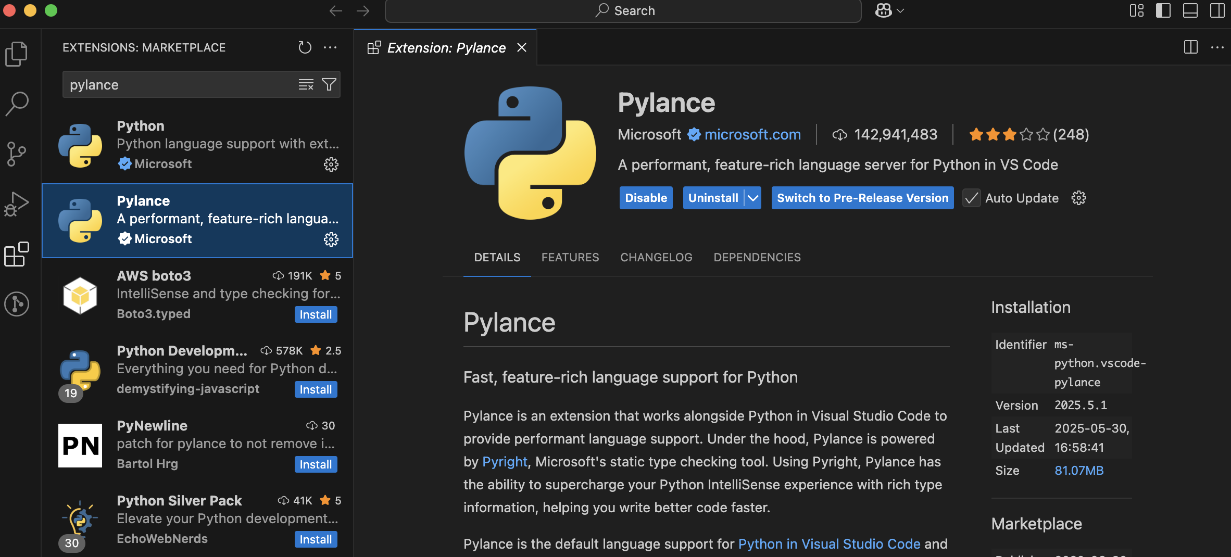Switch to the Features tab
The image size is (1231, 557).
click(x=570, y=257)
